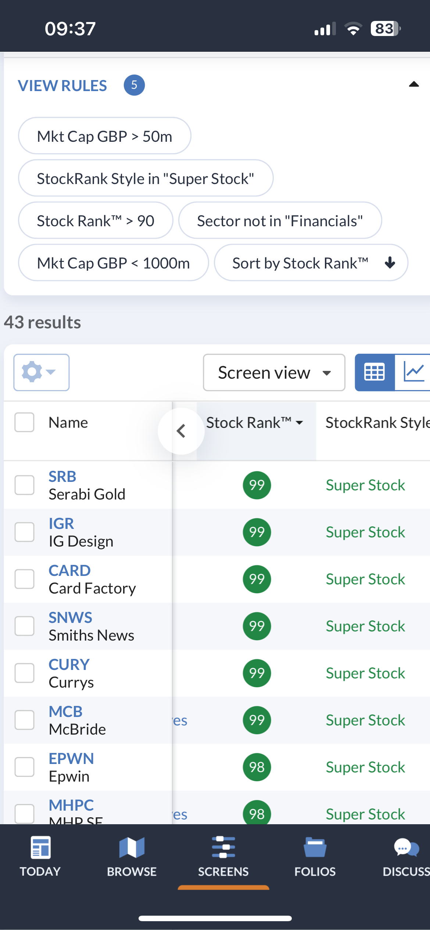The image size is (430, 930).
Task: Check the Serabi Gold row checkbox
Action: pyautogui.click(x=24, y=485)
